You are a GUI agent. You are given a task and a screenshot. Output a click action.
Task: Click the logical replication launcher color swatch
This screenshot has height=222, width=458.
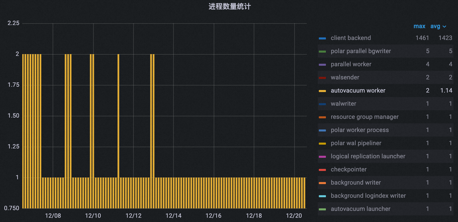322,157
